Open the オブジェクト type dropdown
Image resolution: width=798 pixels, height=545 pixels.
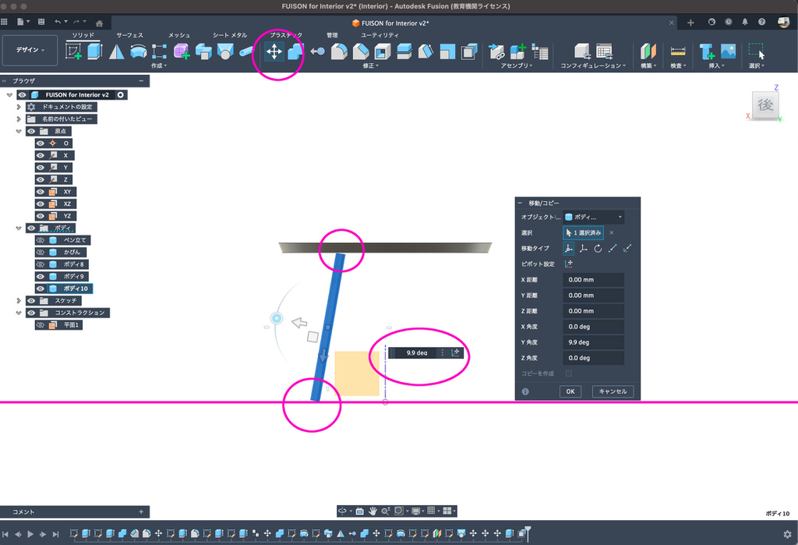point(594,217)
